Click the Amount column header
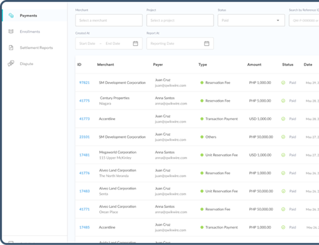This screenshot has width=319, height=245. coord(254,65)
